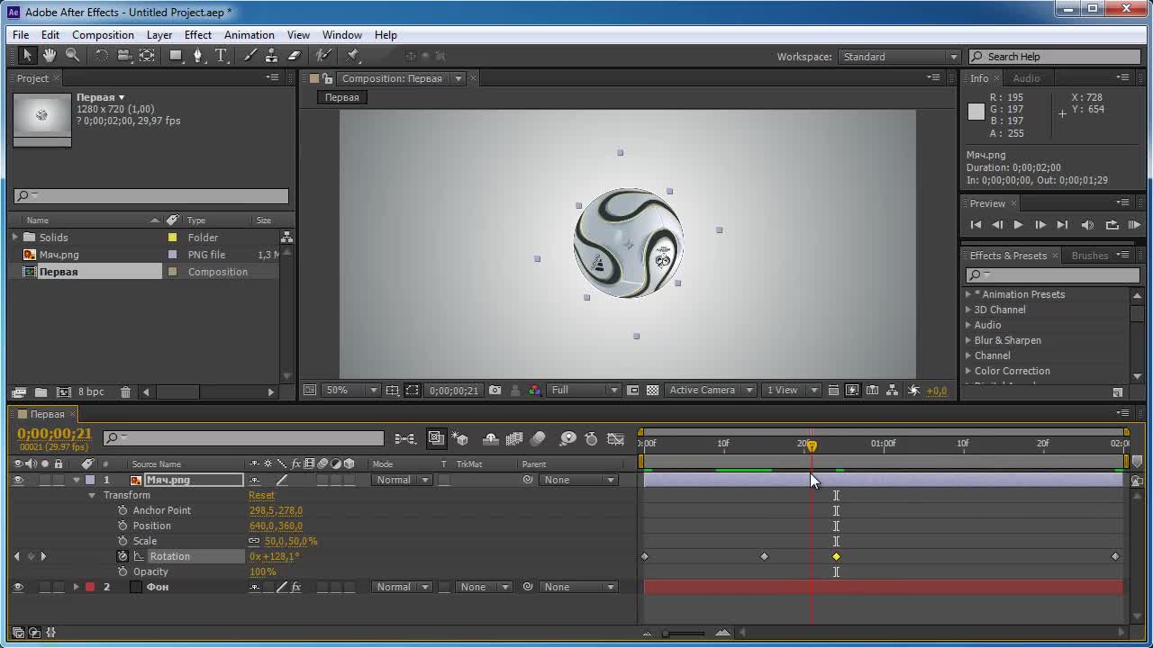
Task: Collapse the Transform property group
Action: coord(92,495)
